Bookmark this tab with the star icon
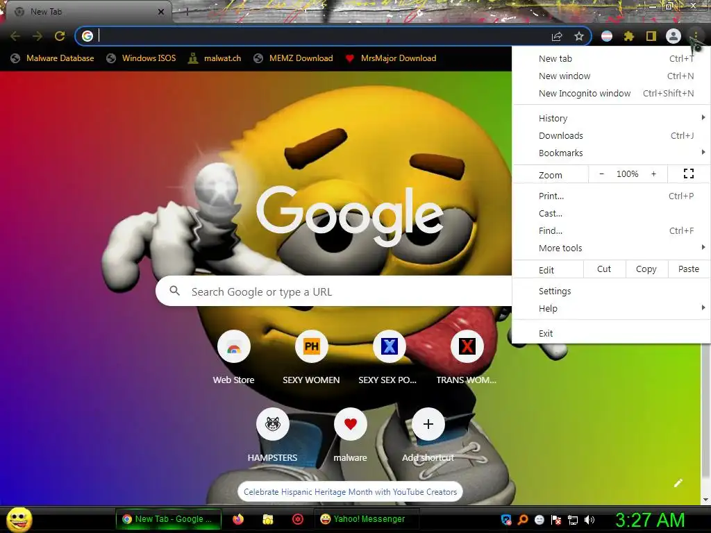 [x=578, y=36]
